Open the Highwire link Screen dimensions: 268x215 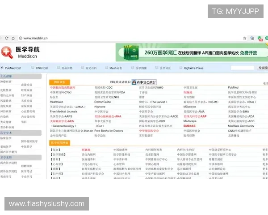(x=100, y=107)
